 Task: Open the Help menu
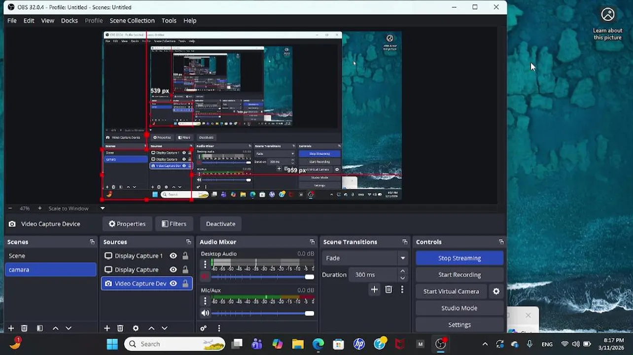(190, 21)
